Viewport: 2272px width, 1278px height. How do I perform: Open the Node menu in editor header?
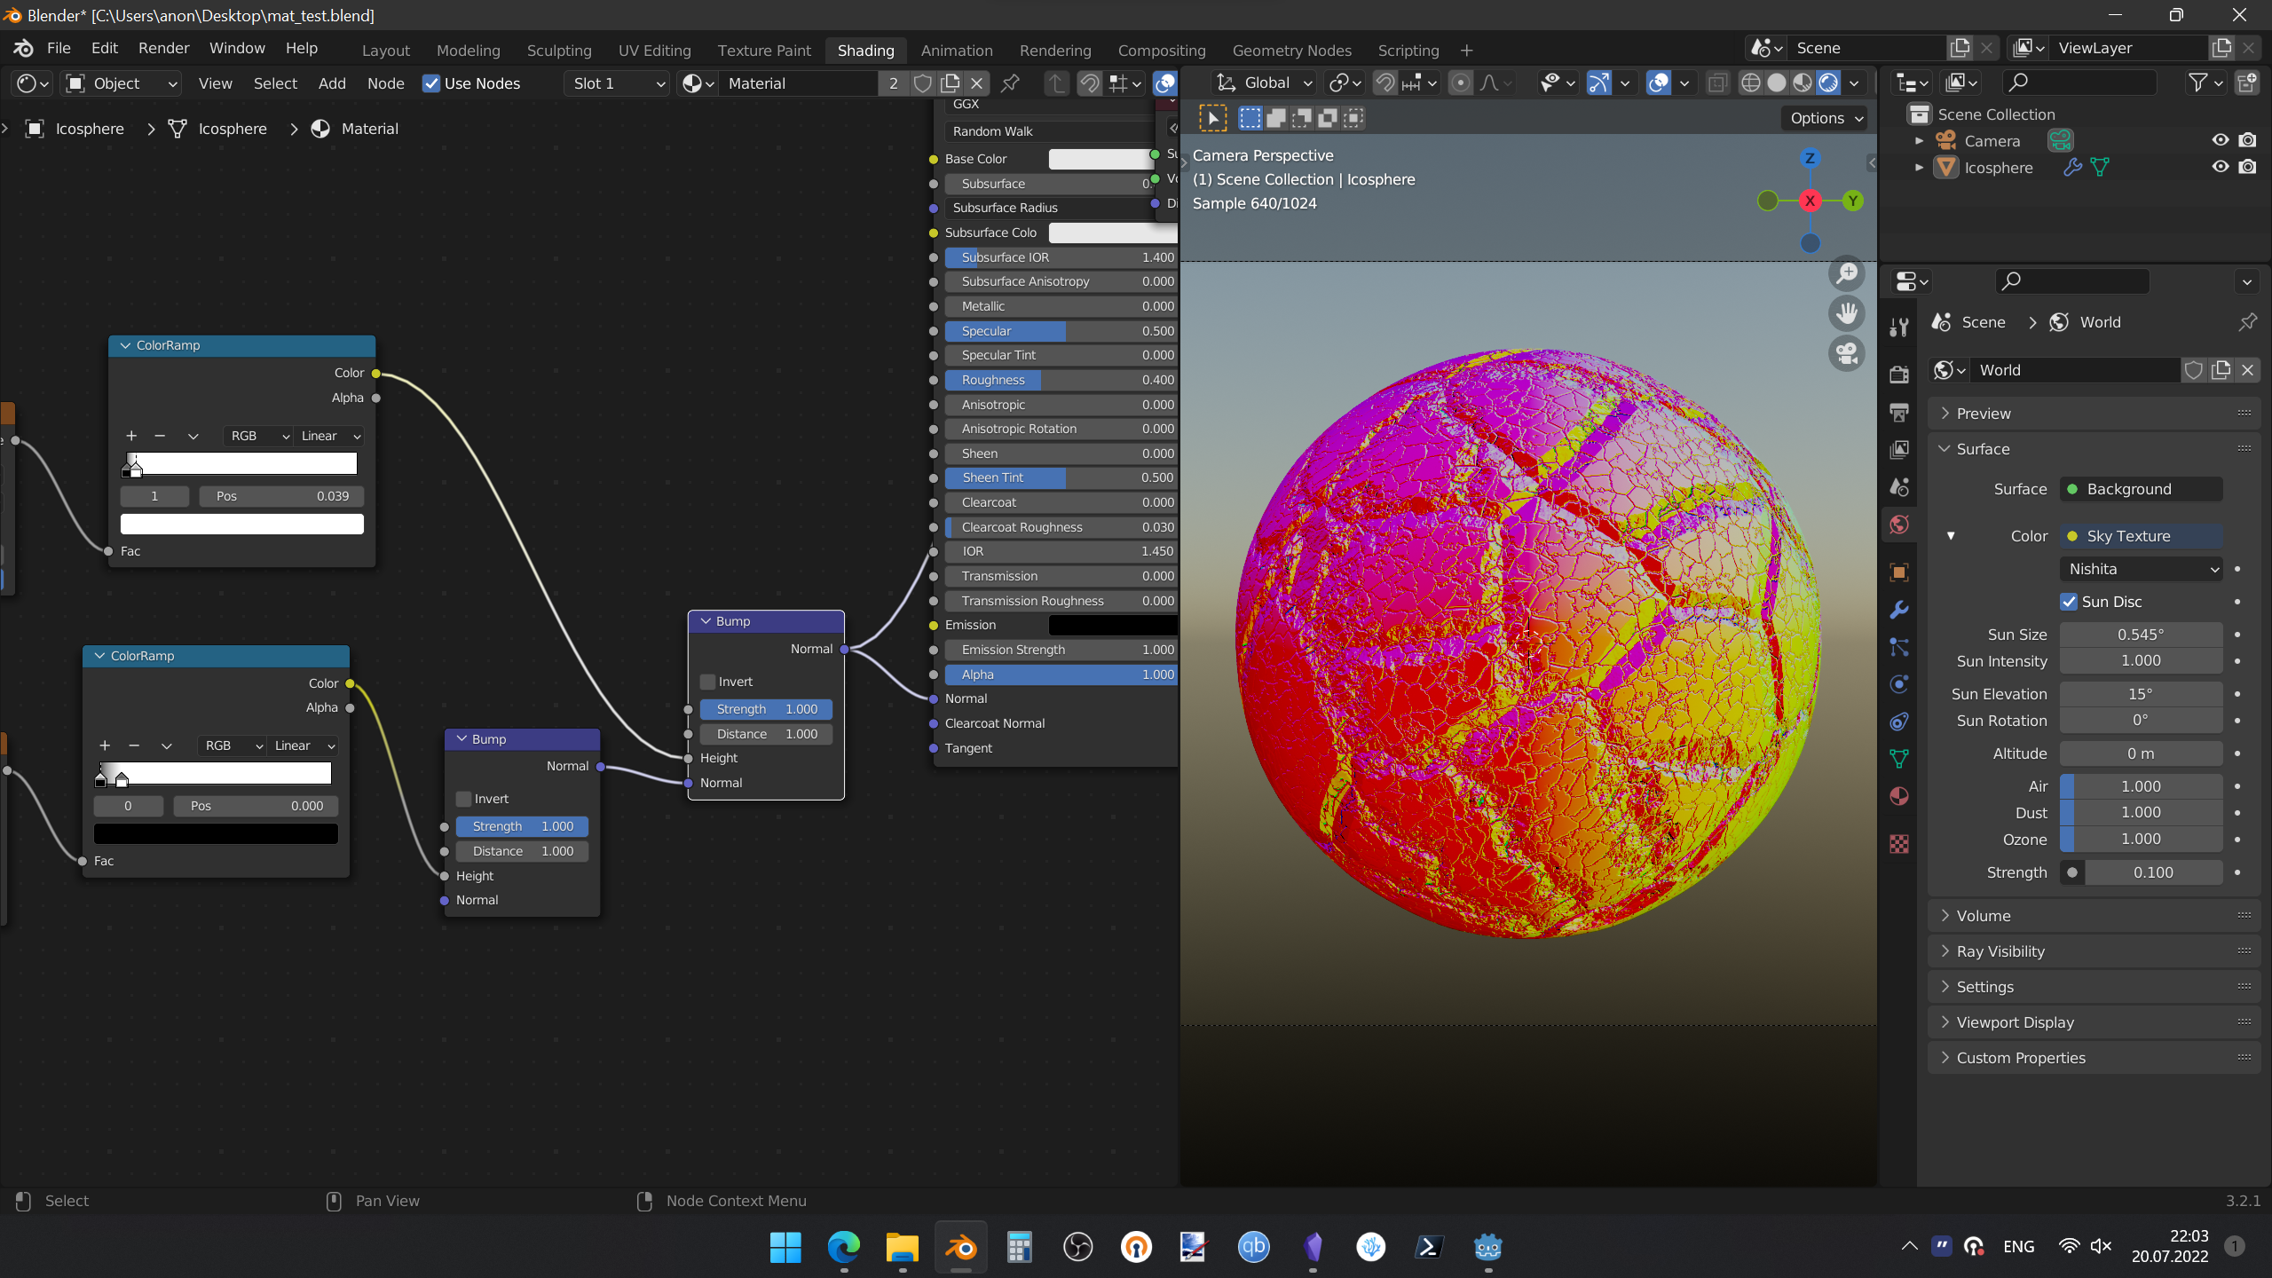(x=385, y=83)
